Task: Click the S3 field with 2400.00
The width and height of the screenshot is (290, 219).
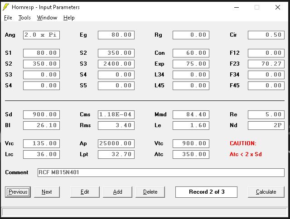Action: pos(116,64)
